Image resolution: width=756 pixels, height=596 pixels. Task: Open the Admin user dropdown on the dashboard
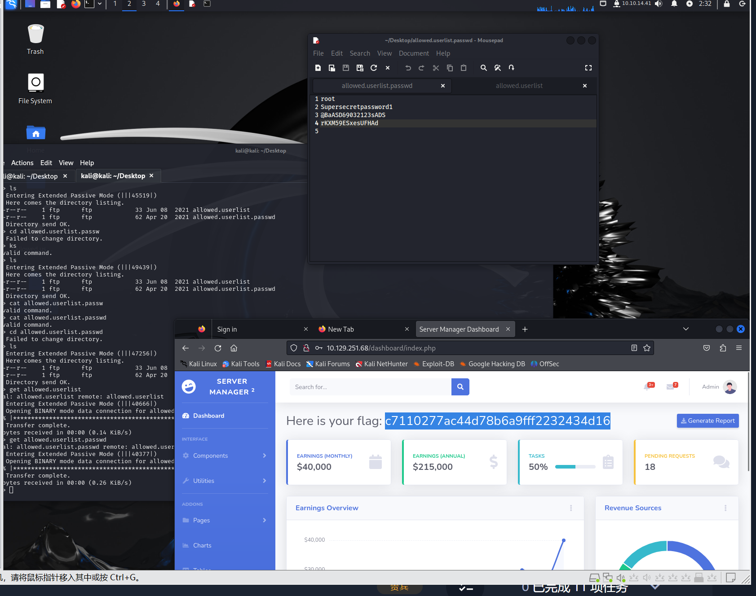pyautogui.click(x=719, y=387)
